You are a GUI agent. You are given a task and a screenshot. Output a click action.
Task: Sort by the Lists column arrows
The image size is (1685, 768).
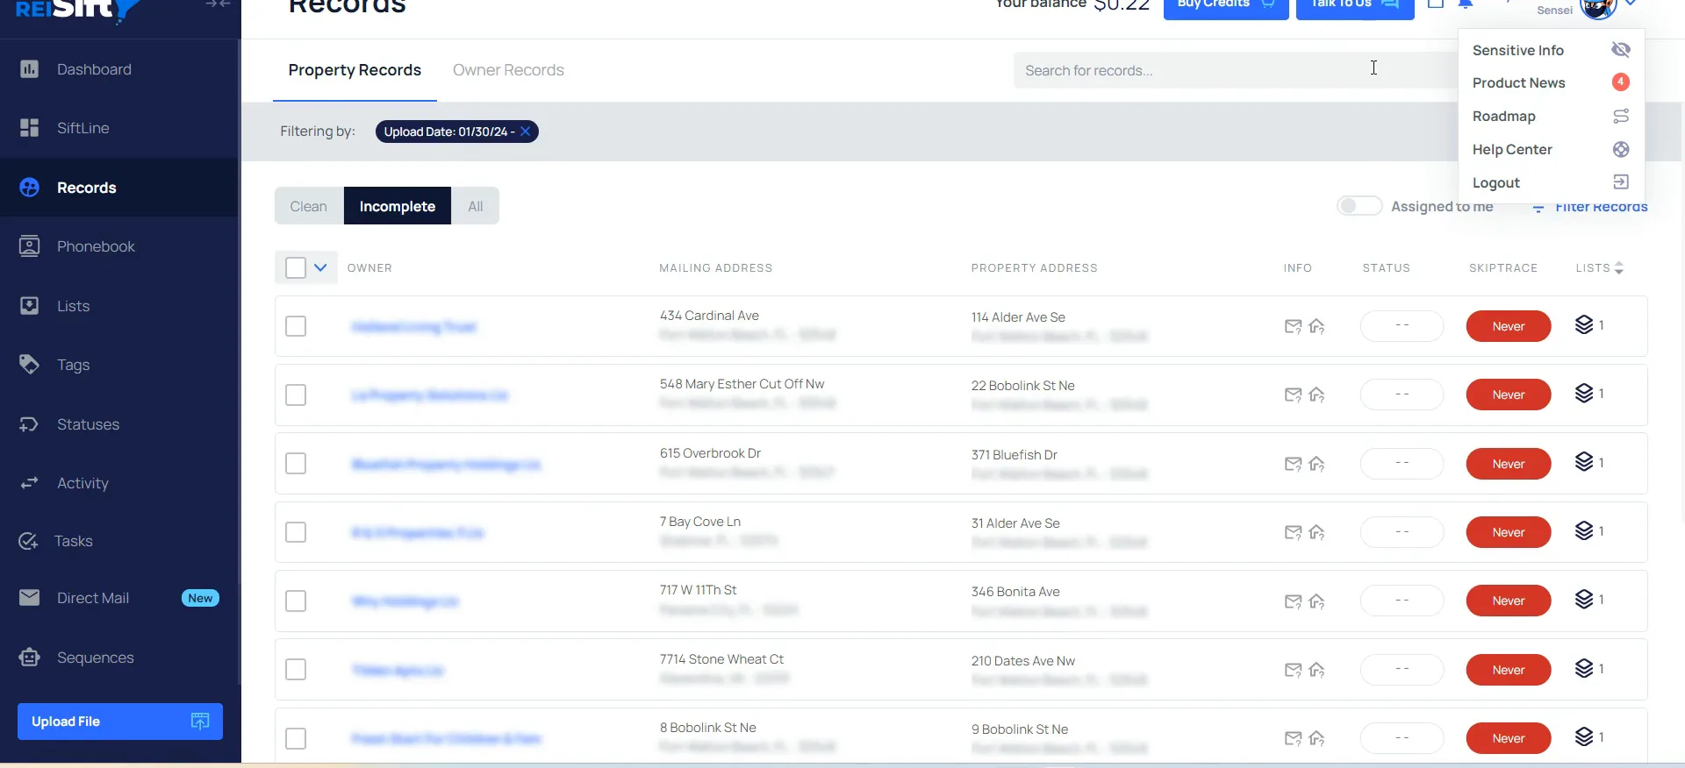[1619, 268]
